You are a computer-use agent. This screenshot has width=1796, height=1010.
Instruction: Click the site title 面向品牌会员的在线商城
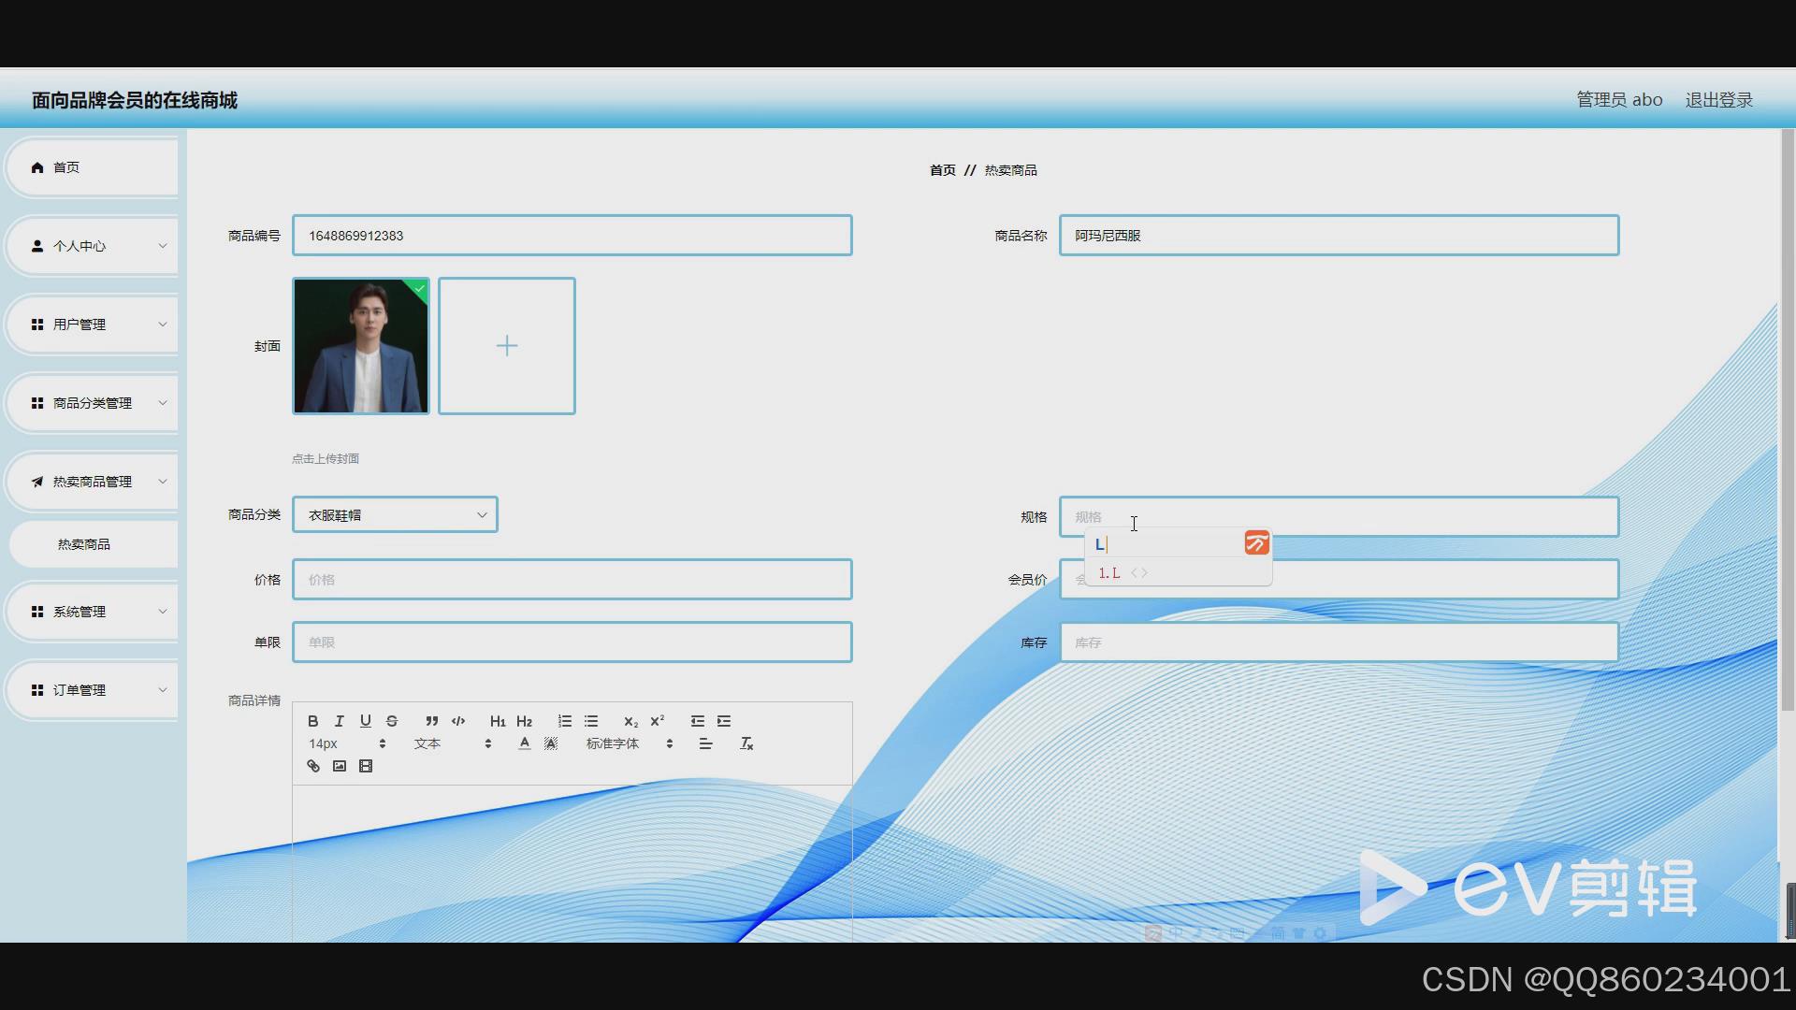[x=135, y=100]
